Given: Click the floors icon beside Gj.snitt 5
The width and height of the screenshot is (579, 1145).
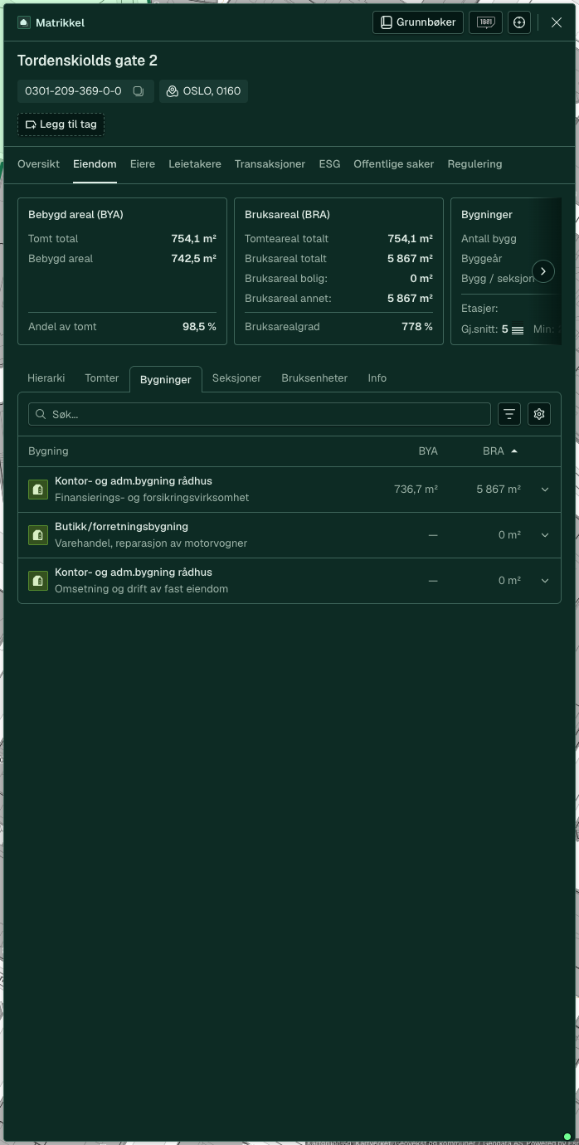Looking at the screenshot, I should pos(518,329).
